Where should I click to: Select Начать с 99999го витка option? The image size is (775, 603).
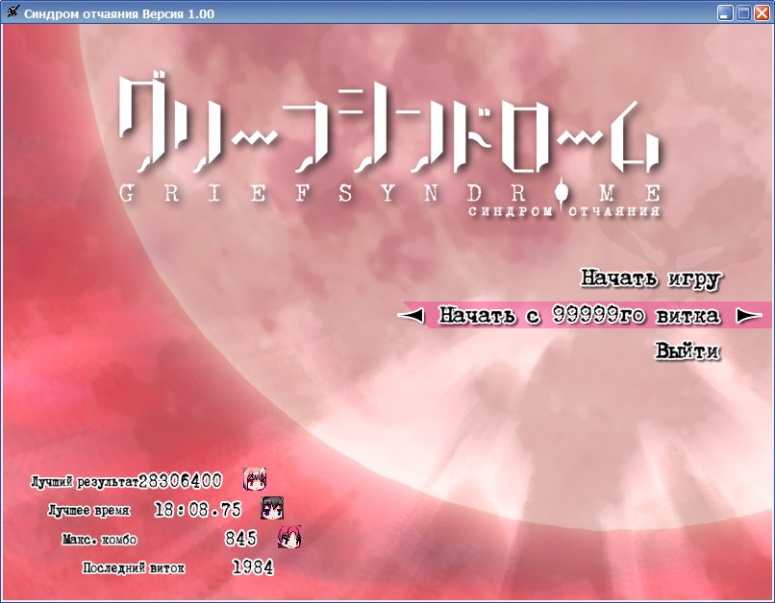pos(579,315)
